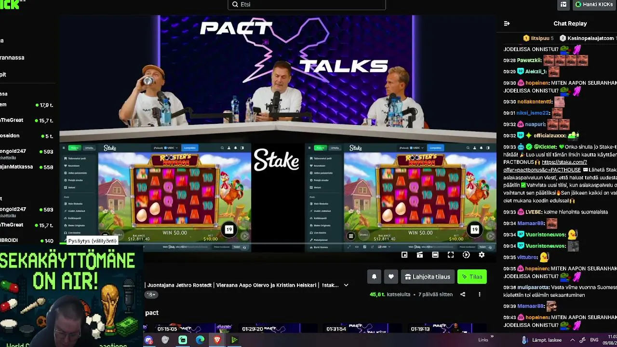The height and width of the screenshot is (347, 617).
Task: Click chat username nollakontentti
Action: (535, 102)
